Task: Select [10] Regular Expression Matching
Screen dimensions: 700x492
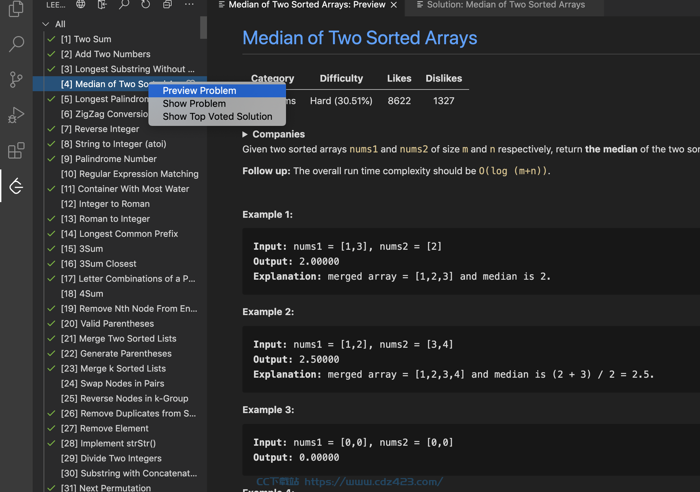Action: point(120,174)
